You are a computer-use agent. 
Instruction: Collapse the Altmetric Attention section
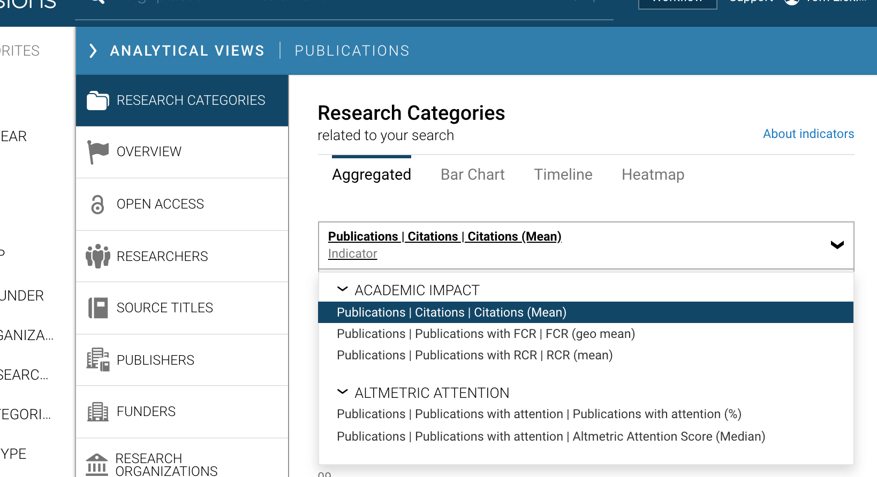[x=342, y=392]
